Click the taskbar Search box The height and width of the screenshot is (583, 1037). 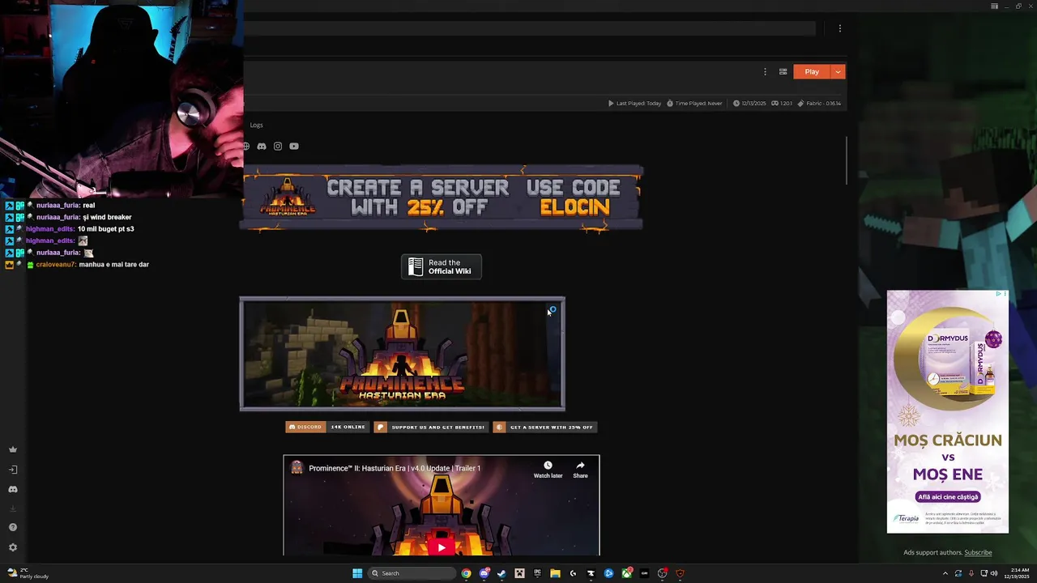tap(412, 573)
